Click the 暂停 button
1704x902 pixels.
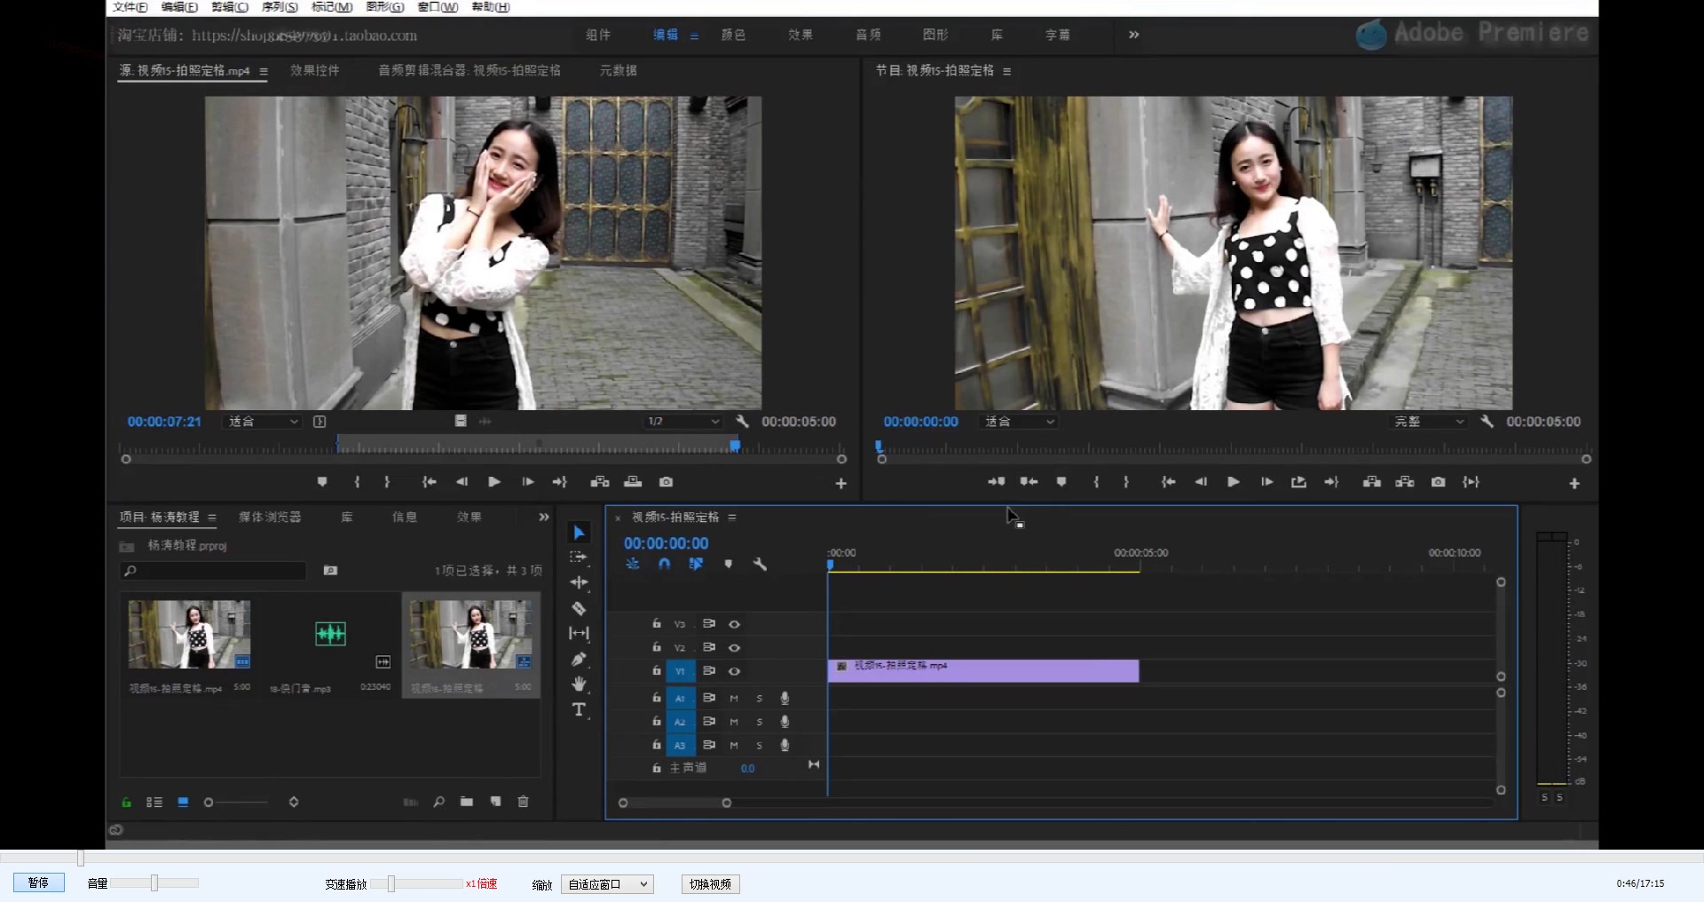[38, 883]
